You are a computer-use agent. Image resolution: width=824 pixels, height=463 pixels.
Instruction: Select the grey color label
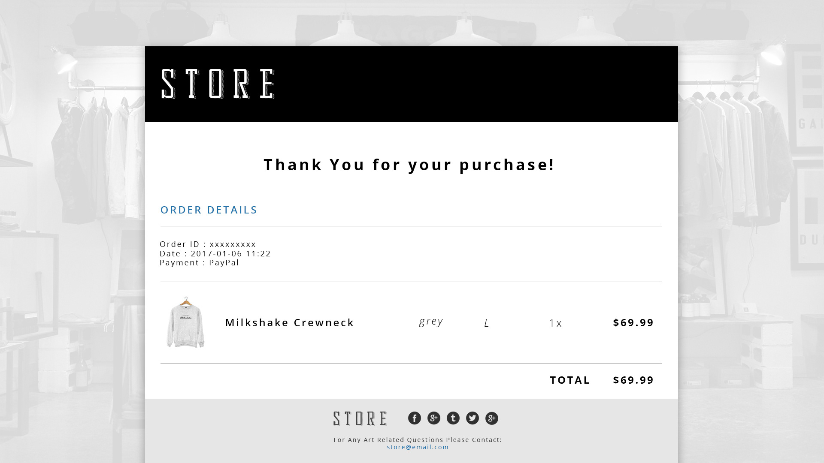pyautogui.click(x=431, y=322)
